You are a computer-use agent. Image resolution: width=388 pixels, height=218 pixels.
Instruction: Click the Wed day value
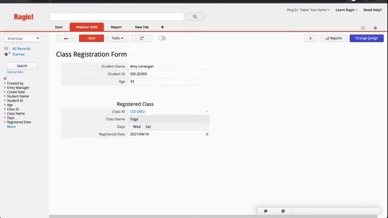tap(136, 127)
